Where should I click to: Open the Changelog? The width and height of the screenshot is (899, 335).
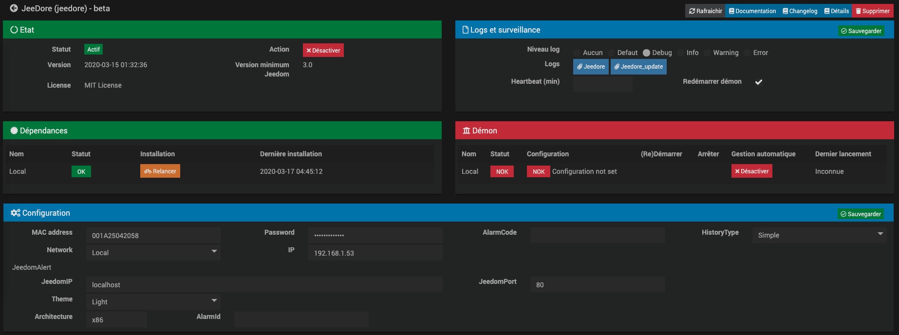point(800,11)
